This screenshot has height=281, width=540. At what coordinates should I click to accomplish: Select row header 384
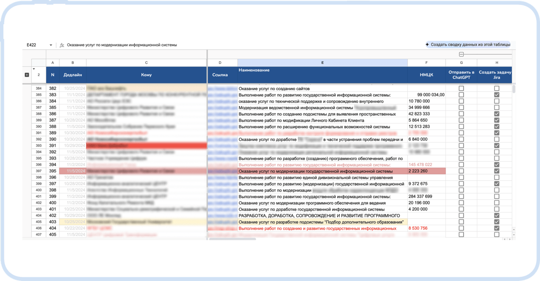pos(39,88)
